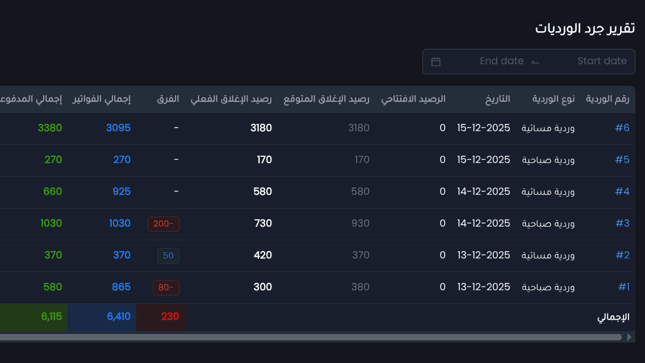This screenshot has height=363, width=645.
Task: Click the 6,410 invoices total cell
Action: pyautogui.click(x=102, y=317)
